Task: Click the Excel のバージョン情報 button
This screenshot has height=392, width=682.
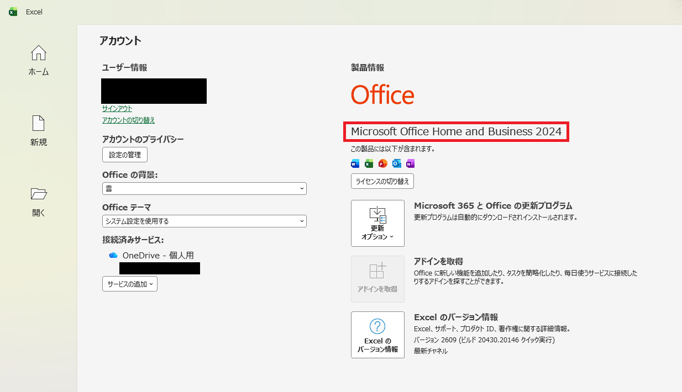Action: [x=377, y=335]
